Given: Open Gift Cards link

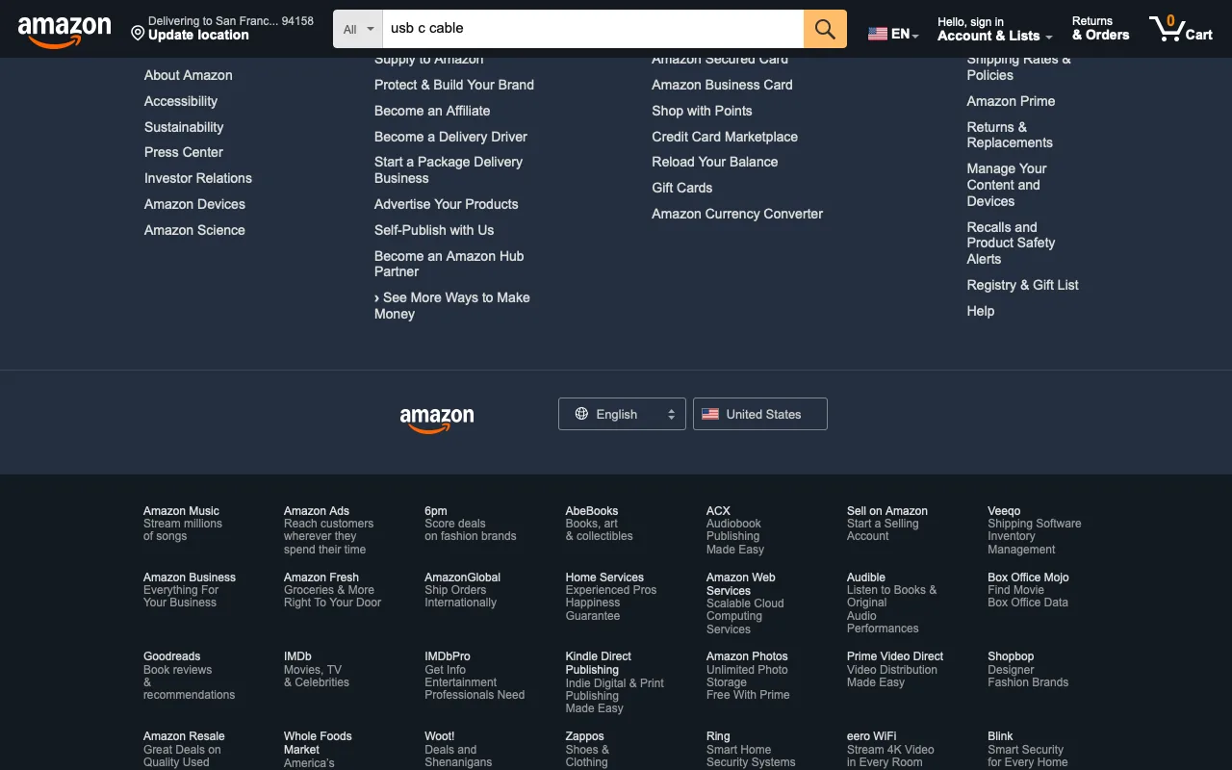Looking at the screenshot, I should pos(682,188).
